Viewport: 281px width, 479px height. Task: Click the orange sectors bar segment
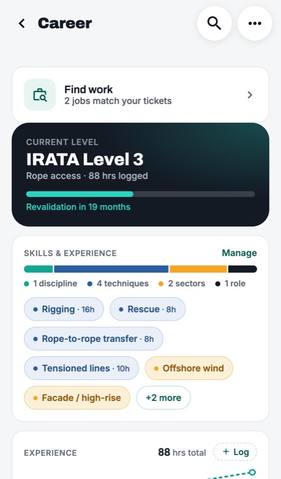tap(198, 269)
